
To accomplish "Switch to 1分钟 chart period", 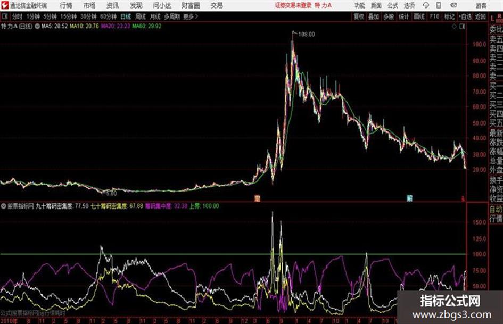I will pyautogui.click(x=32, y=16).
